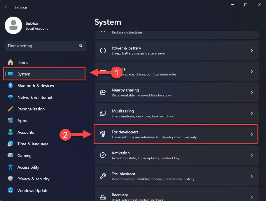Click the Personalization paintbrush icon

pos(10,109)
